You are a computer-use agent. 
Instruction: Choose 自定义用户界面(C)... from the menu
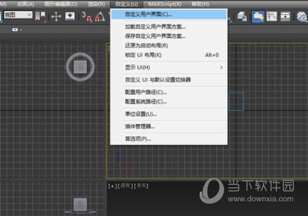[169, 14]
